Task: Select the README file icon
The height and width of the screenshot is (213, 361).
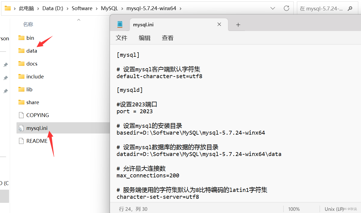Action: [21, 141]
